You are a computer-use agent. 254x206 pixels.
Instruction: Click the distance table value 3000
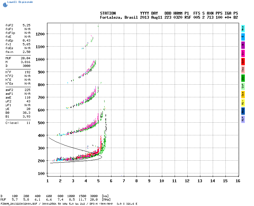(x=94, y=196)
